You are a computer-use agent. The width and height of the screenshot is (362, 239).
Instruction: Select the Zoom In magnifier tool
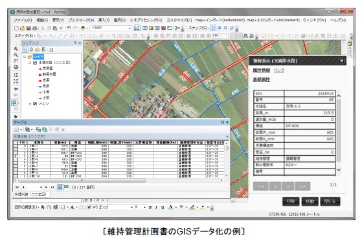tap(16, 49)
